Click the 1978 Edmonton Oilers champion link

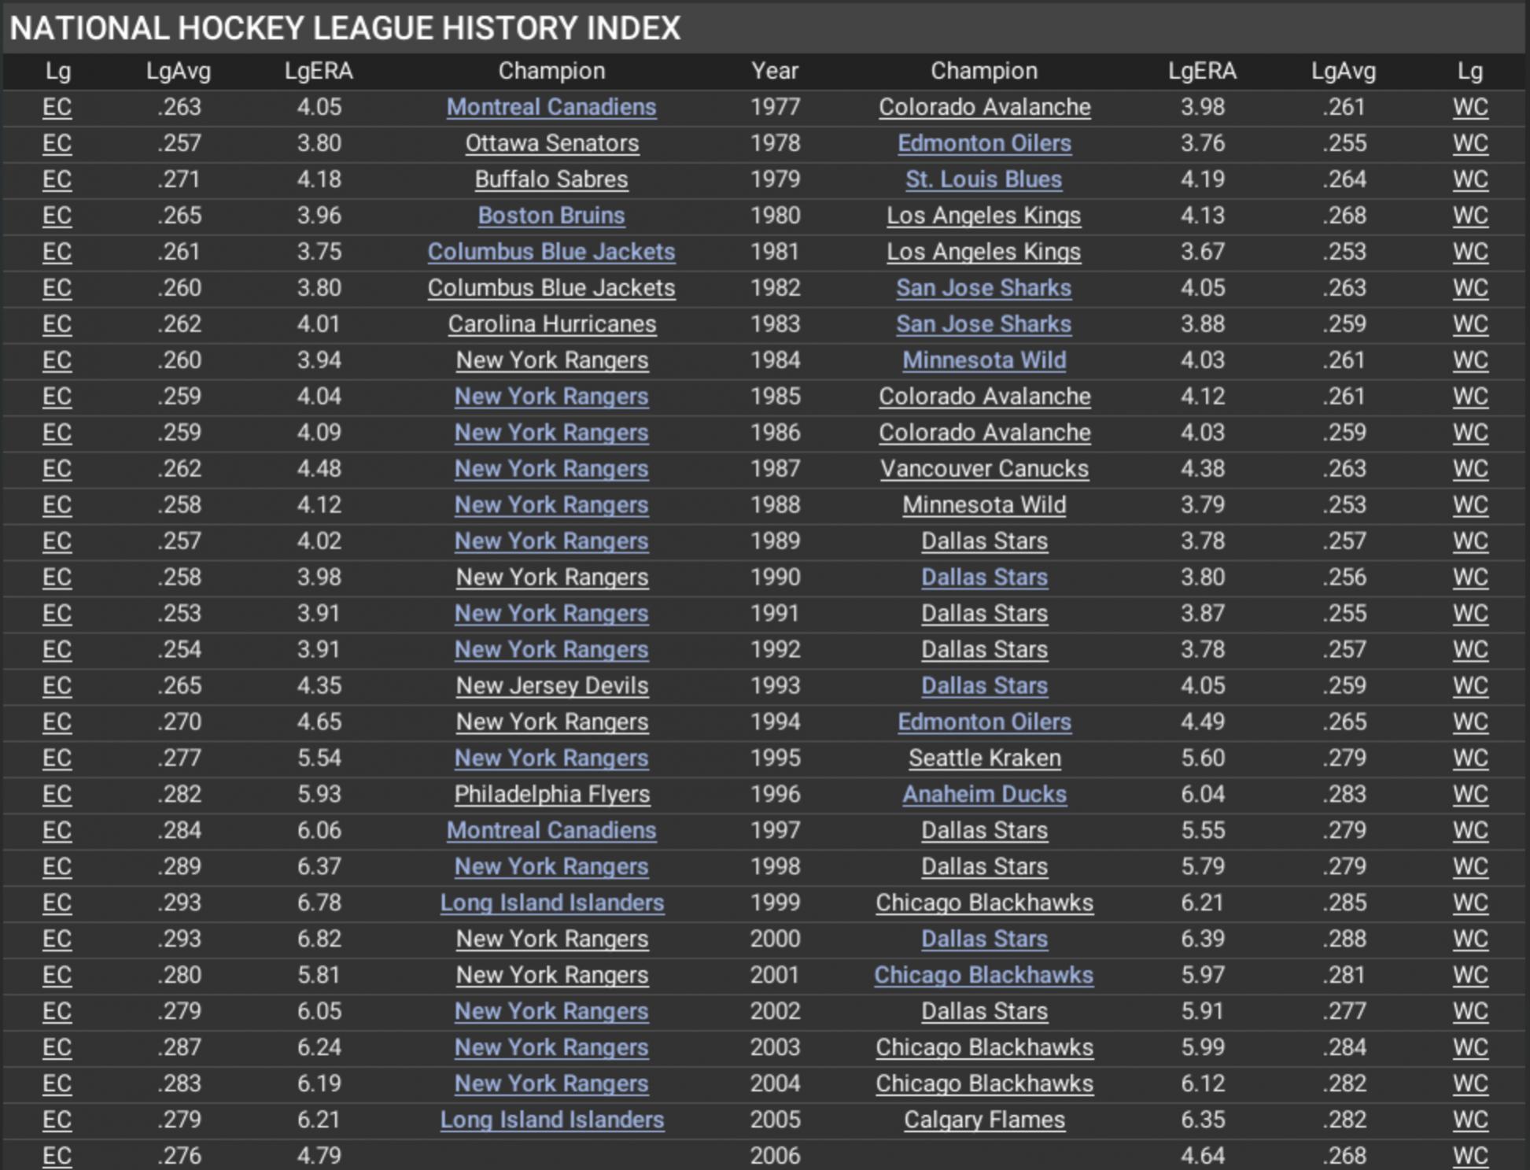point(983,143)
